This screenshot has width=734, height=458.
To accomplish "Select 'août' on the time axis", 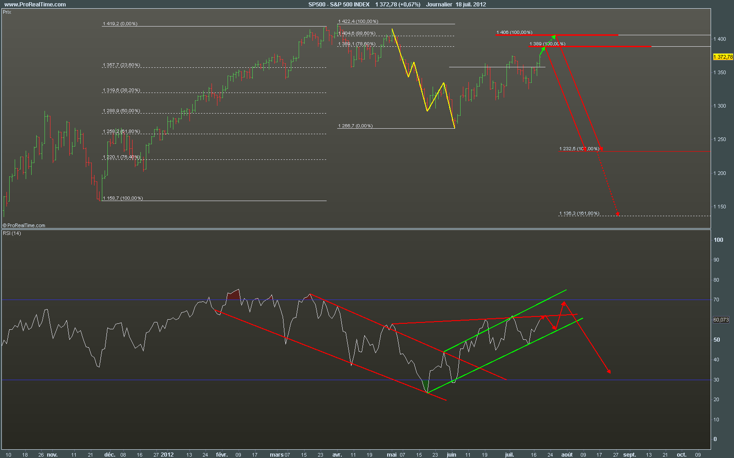I will click(567, 455).
